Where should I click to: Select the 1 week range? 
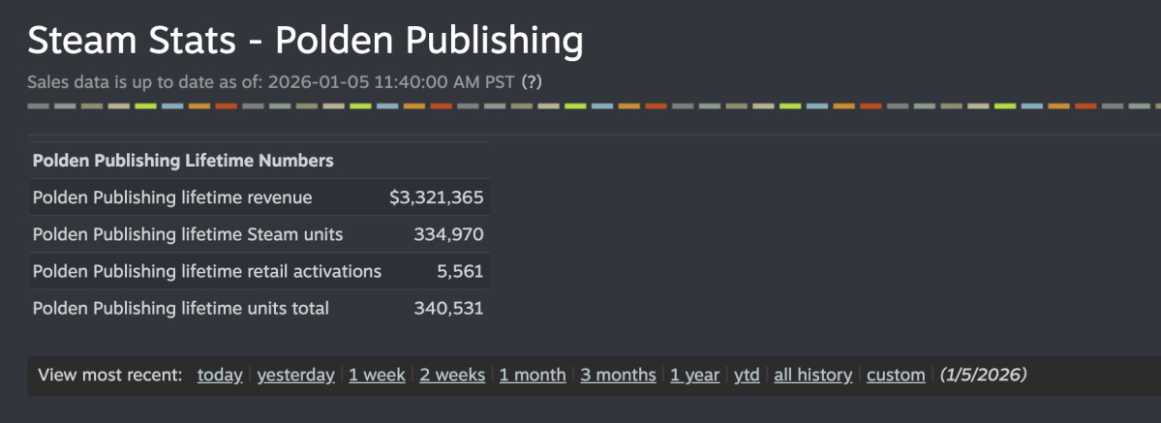(x=377, y=375)
